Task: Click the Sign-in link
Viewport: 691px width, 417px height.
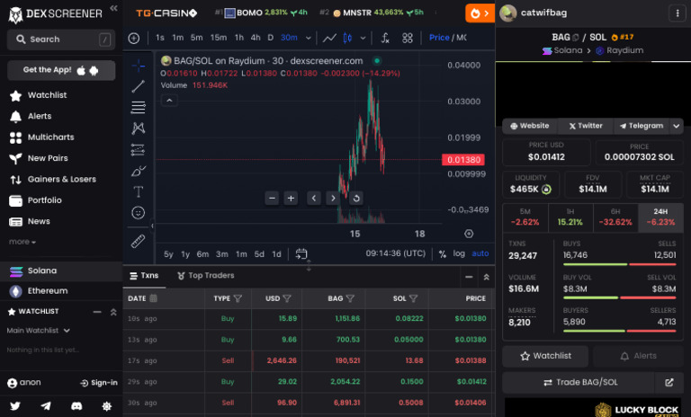Action: click(x=99, y=383)
